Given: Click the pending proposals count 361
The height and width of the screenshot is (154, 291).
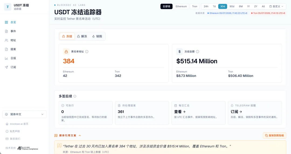Looking at the screenshot, I should pos(121,112).
